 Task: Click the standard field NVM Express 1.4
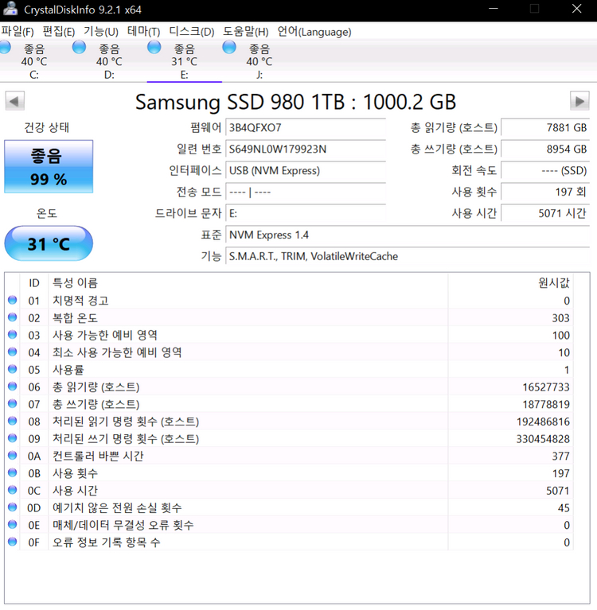pyautogui.click(x=408, y=235)
